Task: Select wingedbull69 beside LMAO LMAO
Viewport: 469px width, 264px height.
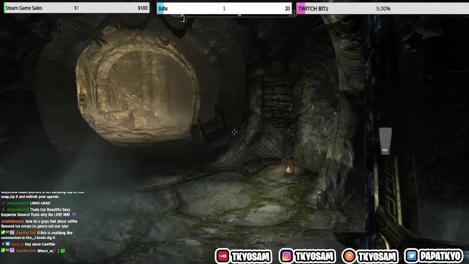Action: [x=18, y=203]
